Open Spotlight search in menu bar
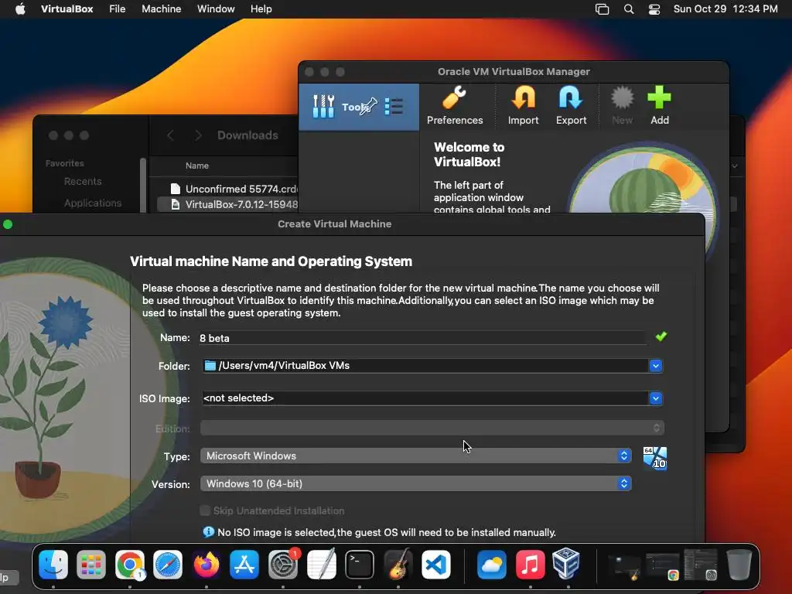 click(x=629, y=9)
